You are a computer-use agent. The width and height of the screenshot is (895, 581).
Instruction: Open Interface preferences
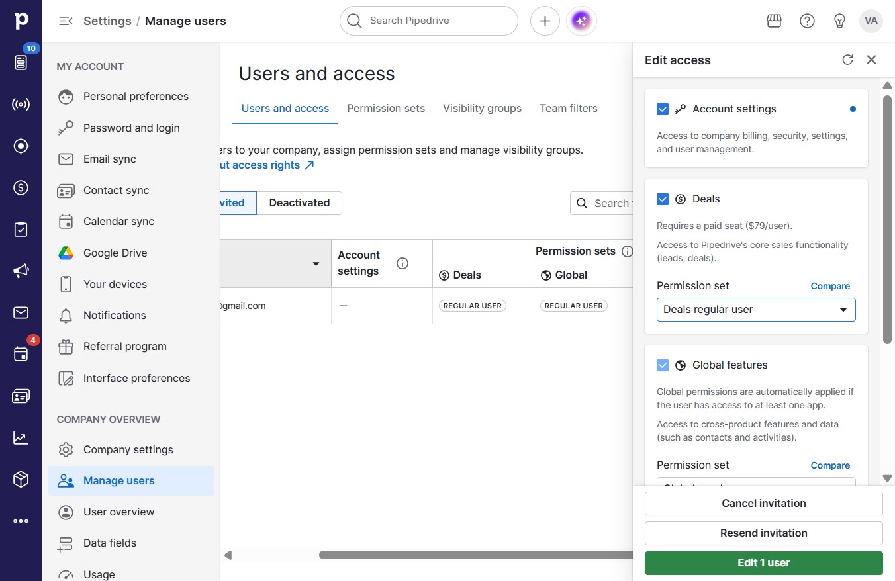click(131, 379)
